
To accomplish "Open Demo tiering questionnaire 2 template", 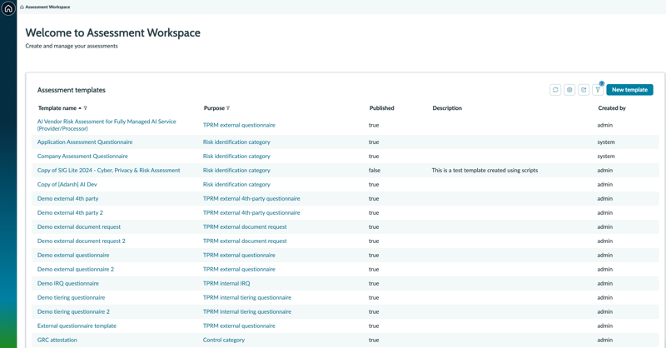I will click(x=73, y=311).
